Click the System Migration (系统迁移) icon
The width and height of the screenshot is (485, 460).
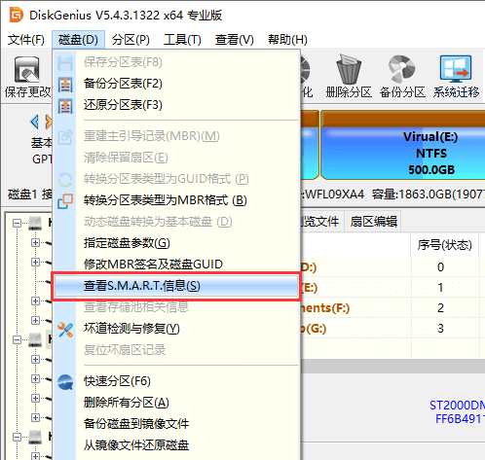point(456,69)
